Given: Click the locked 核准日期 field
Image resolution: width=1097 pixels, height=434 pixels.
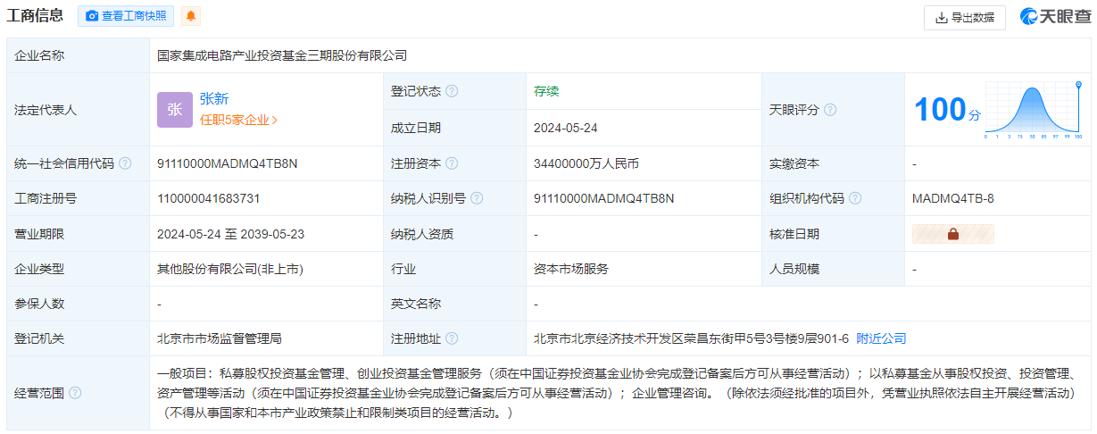Looking at the screenshot, I should pyautogui.click(x=952, y=234).
